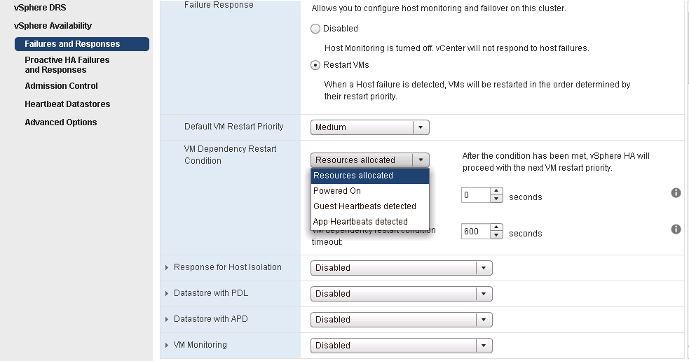The width and height of the screenshot is (689, 361).
Task: Click the info icon beside the restart condition timeout
Action: click(676, 229)
